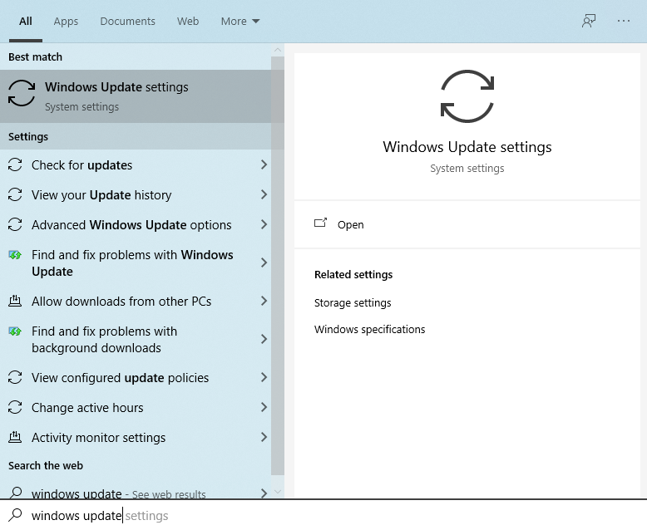Screen dimensions: 647x530
Task: Select View configured update policies result
Action: tap(136, 377)
